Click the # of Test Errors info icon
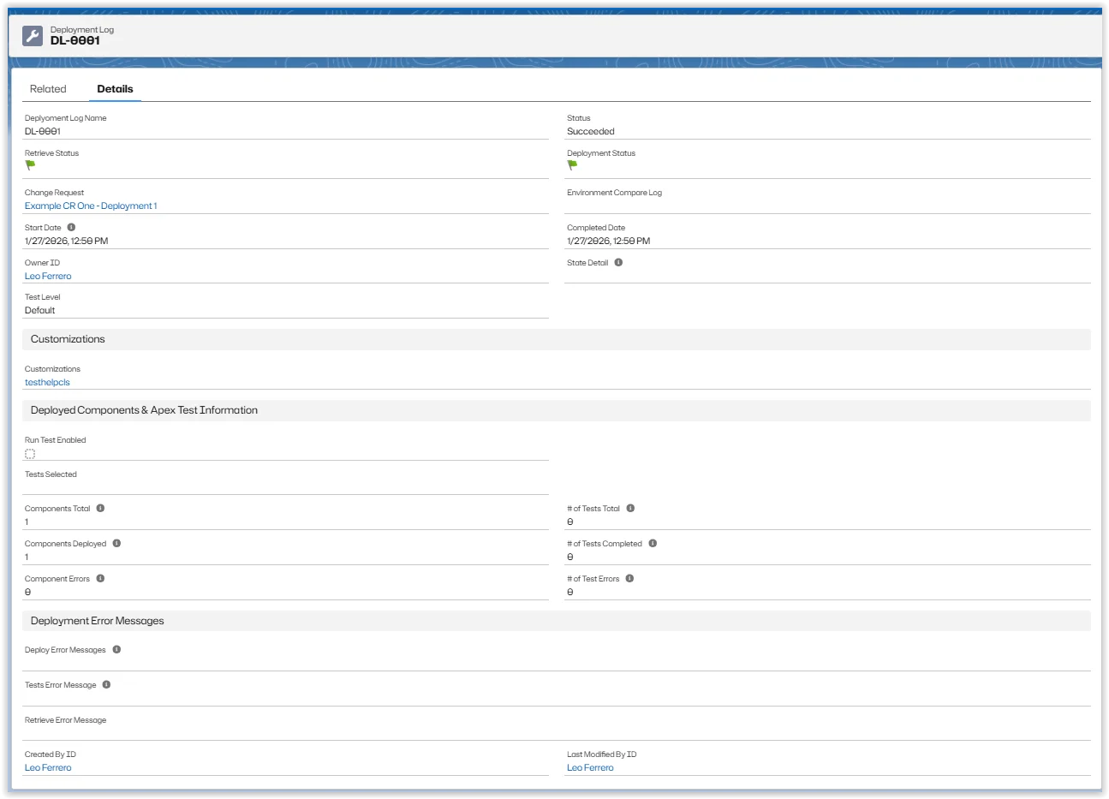The image size is (1109, 799). (630, 578)
